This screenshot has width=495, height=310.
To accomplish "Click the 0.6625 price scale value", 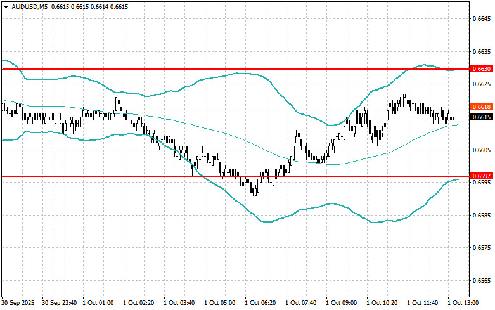I will point(482,84).
